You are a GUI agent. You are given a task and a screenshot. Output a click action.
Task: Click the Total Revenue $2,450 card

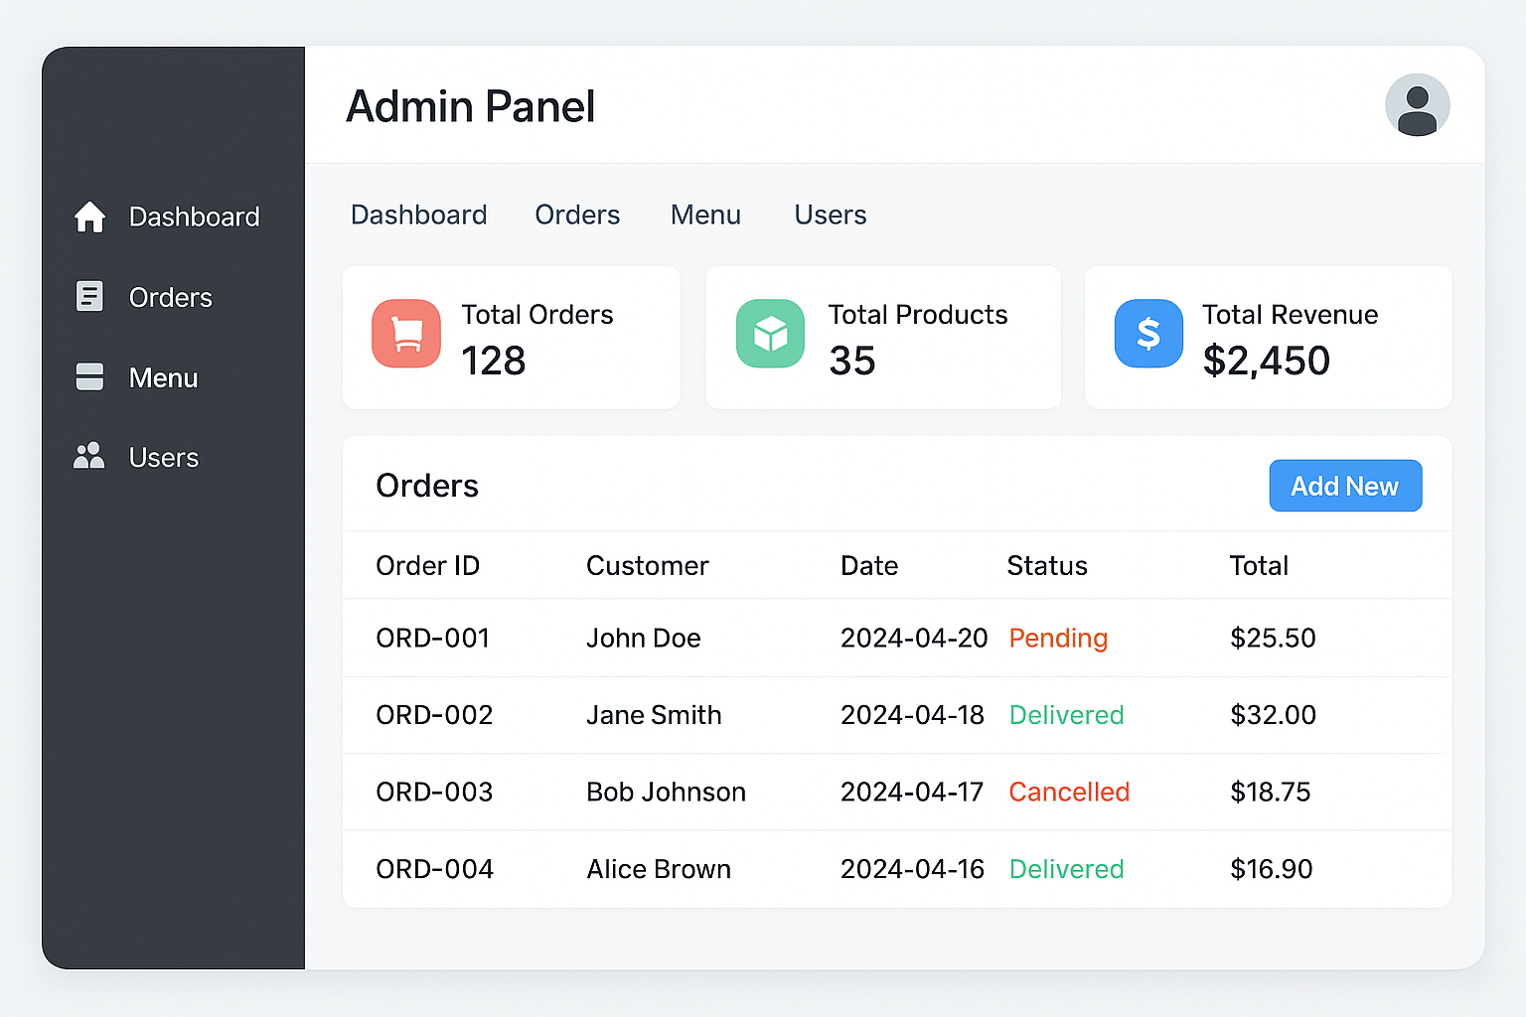pyautogui.click(x=1268, y=338)
